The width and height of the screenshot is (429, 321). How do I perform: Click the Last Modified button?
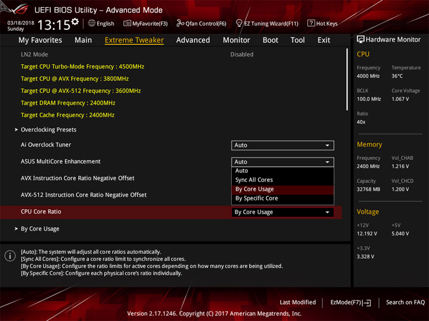pos(297,302)
